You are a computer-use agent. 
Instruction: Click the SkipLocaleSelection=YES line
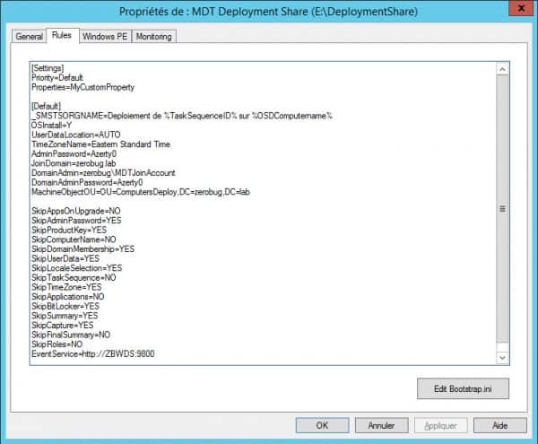[77, 268]
